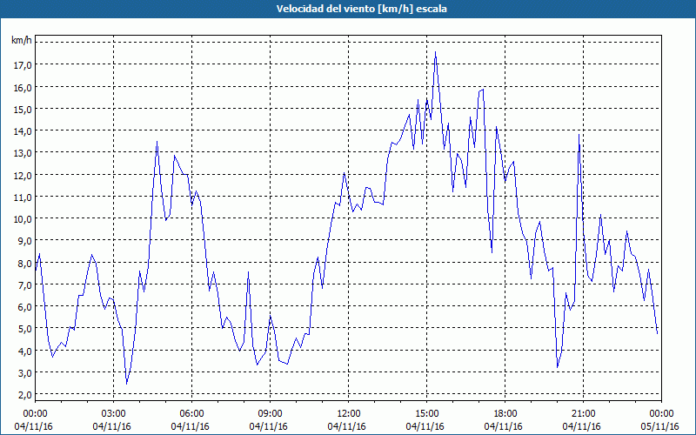Click the 3,0 y-axis value

tap(25, 373)
